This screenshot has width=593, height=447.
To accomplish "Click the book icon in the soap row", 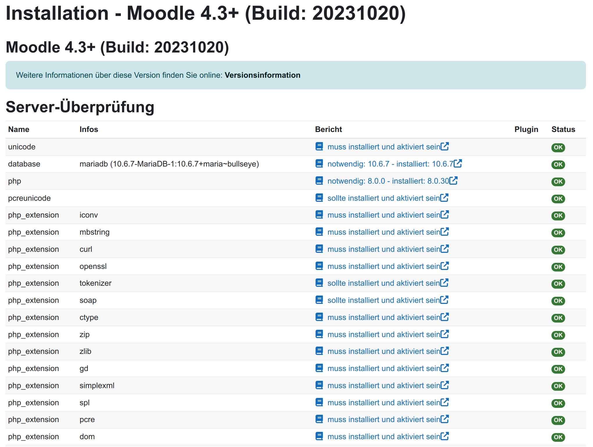I will pyautogui.click(x=319, y=300).
